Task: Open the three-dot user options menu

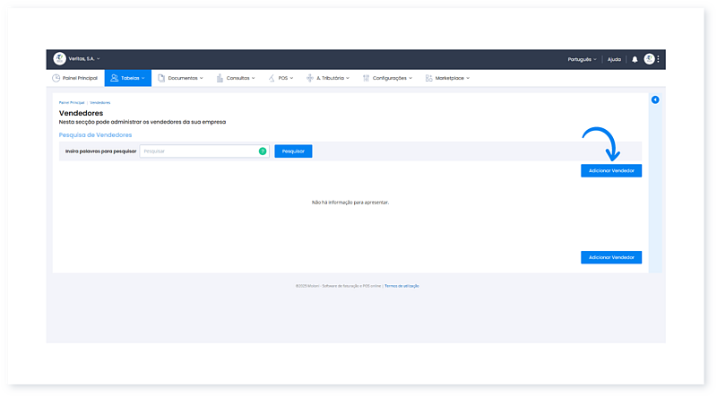Action: click(659, 59)
